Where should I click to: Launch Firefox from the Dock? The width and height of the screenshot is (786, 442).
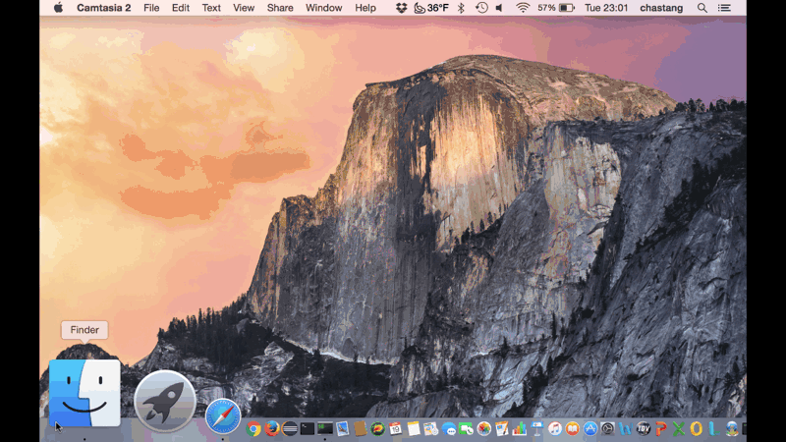click(x=272, y=428)
